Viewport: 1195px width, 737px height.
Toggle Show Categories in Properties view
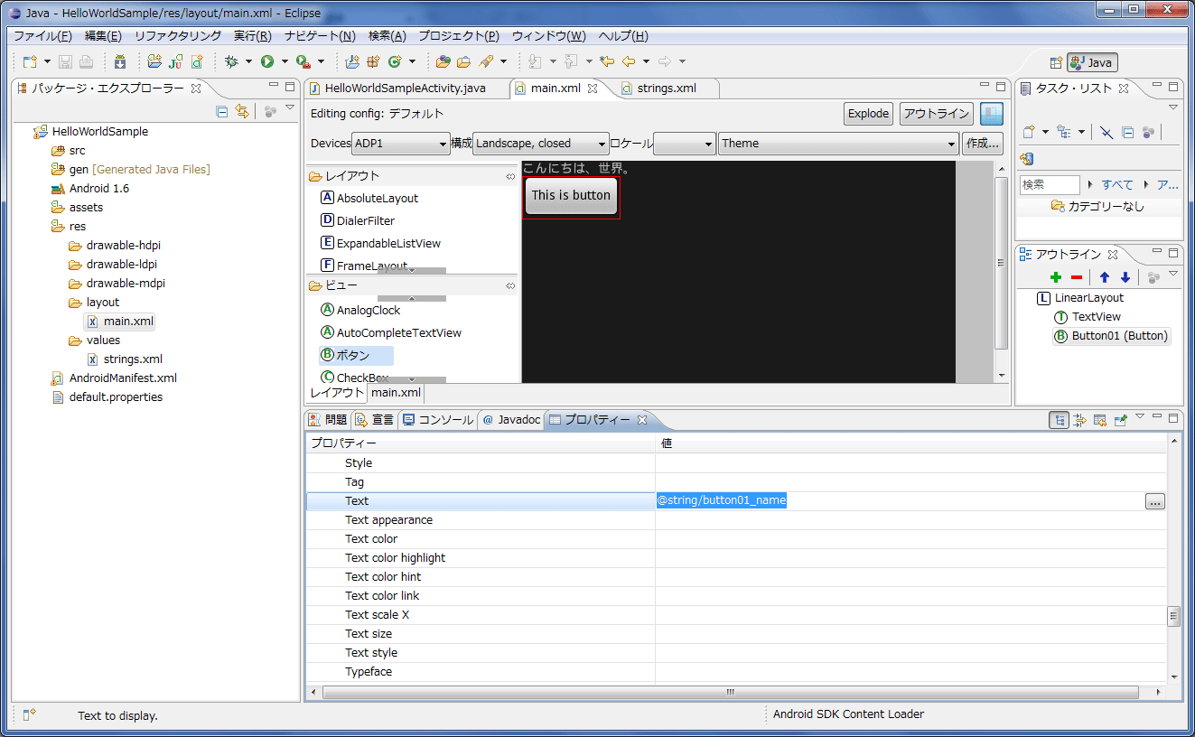click(x=1059, y=420)
